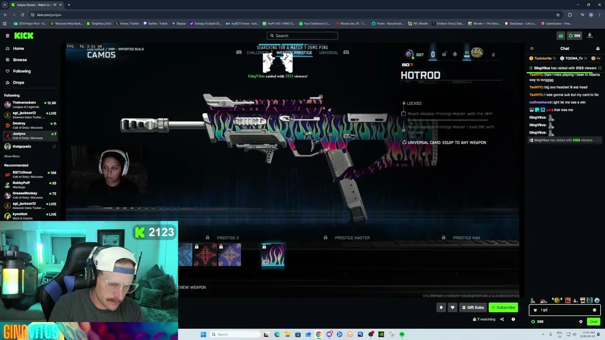
Task: Open Browse in sidebar
Action: point(20,60)
